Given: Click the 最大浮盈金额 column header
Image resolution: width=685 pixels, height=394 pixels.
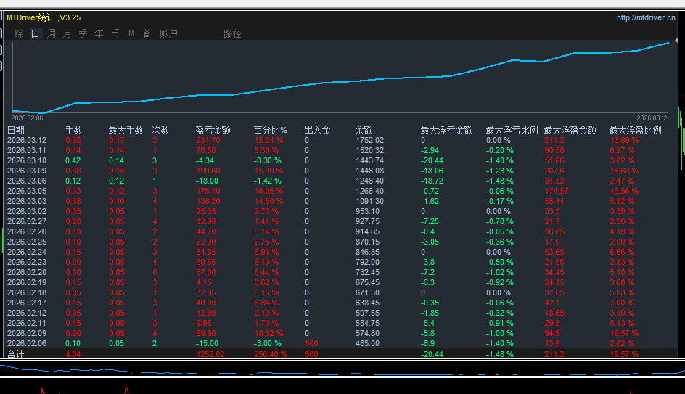Looking at the screenshot, I should click(570, 130).
